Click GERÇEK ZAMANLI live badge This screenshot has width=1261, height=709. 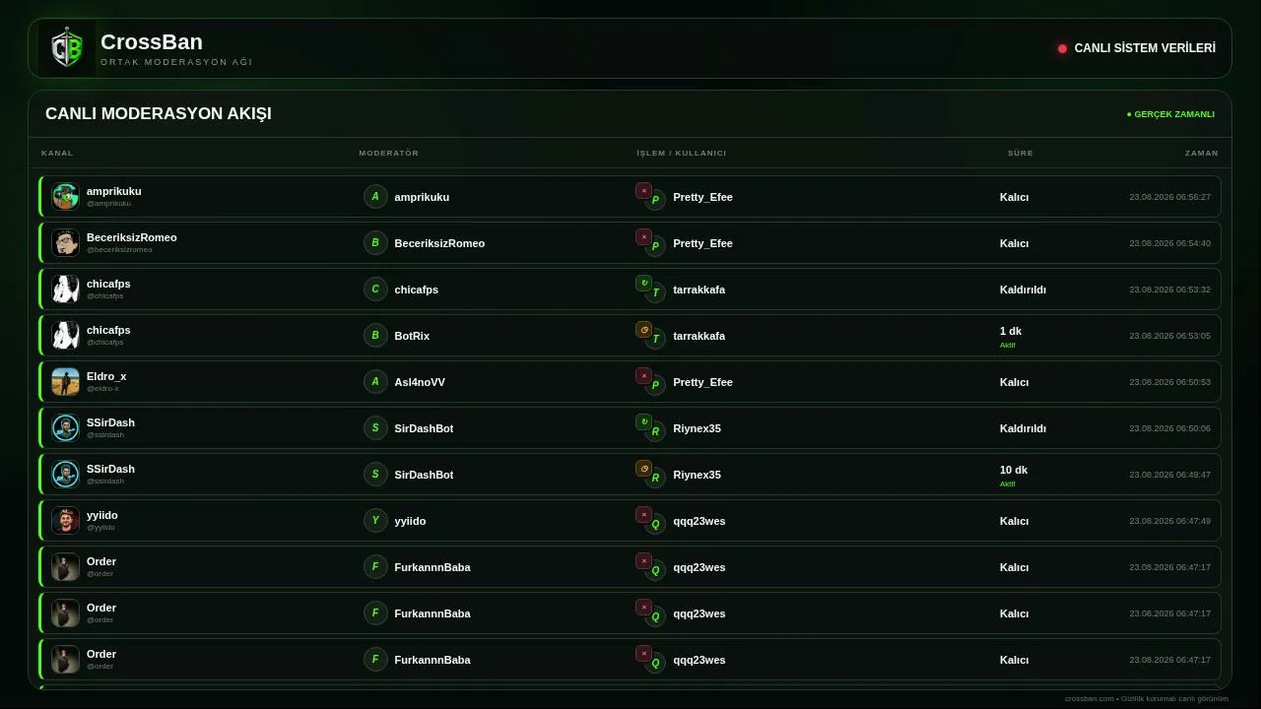(x=1171, y=114)
